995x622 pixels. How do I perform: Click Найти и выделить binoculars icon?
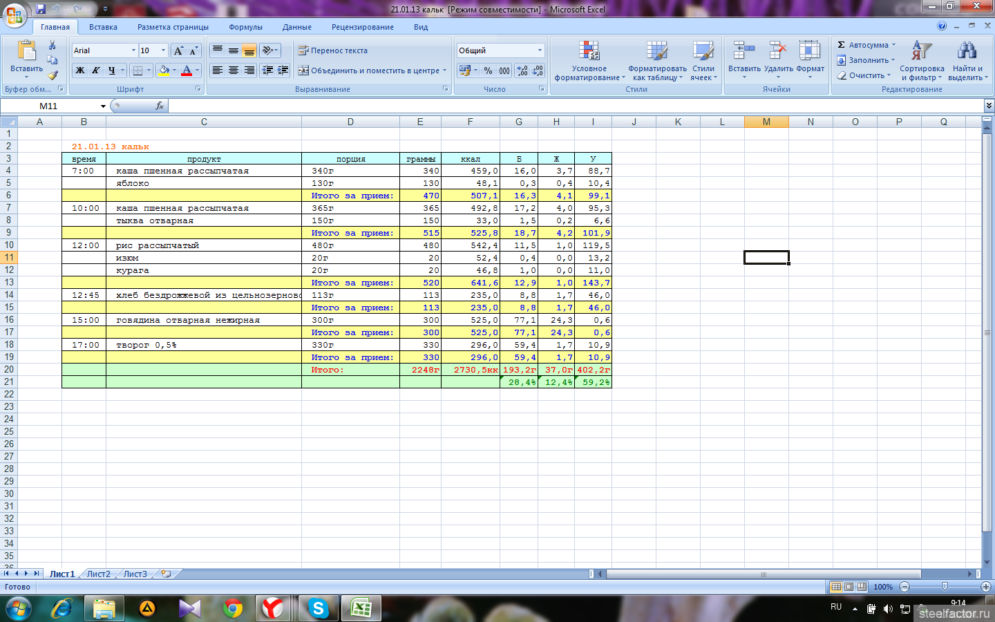click(x=967, y=52)
